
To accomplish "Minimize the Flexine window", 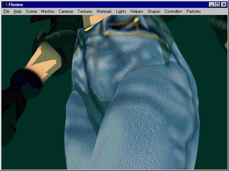I will (x=211, y=5).
